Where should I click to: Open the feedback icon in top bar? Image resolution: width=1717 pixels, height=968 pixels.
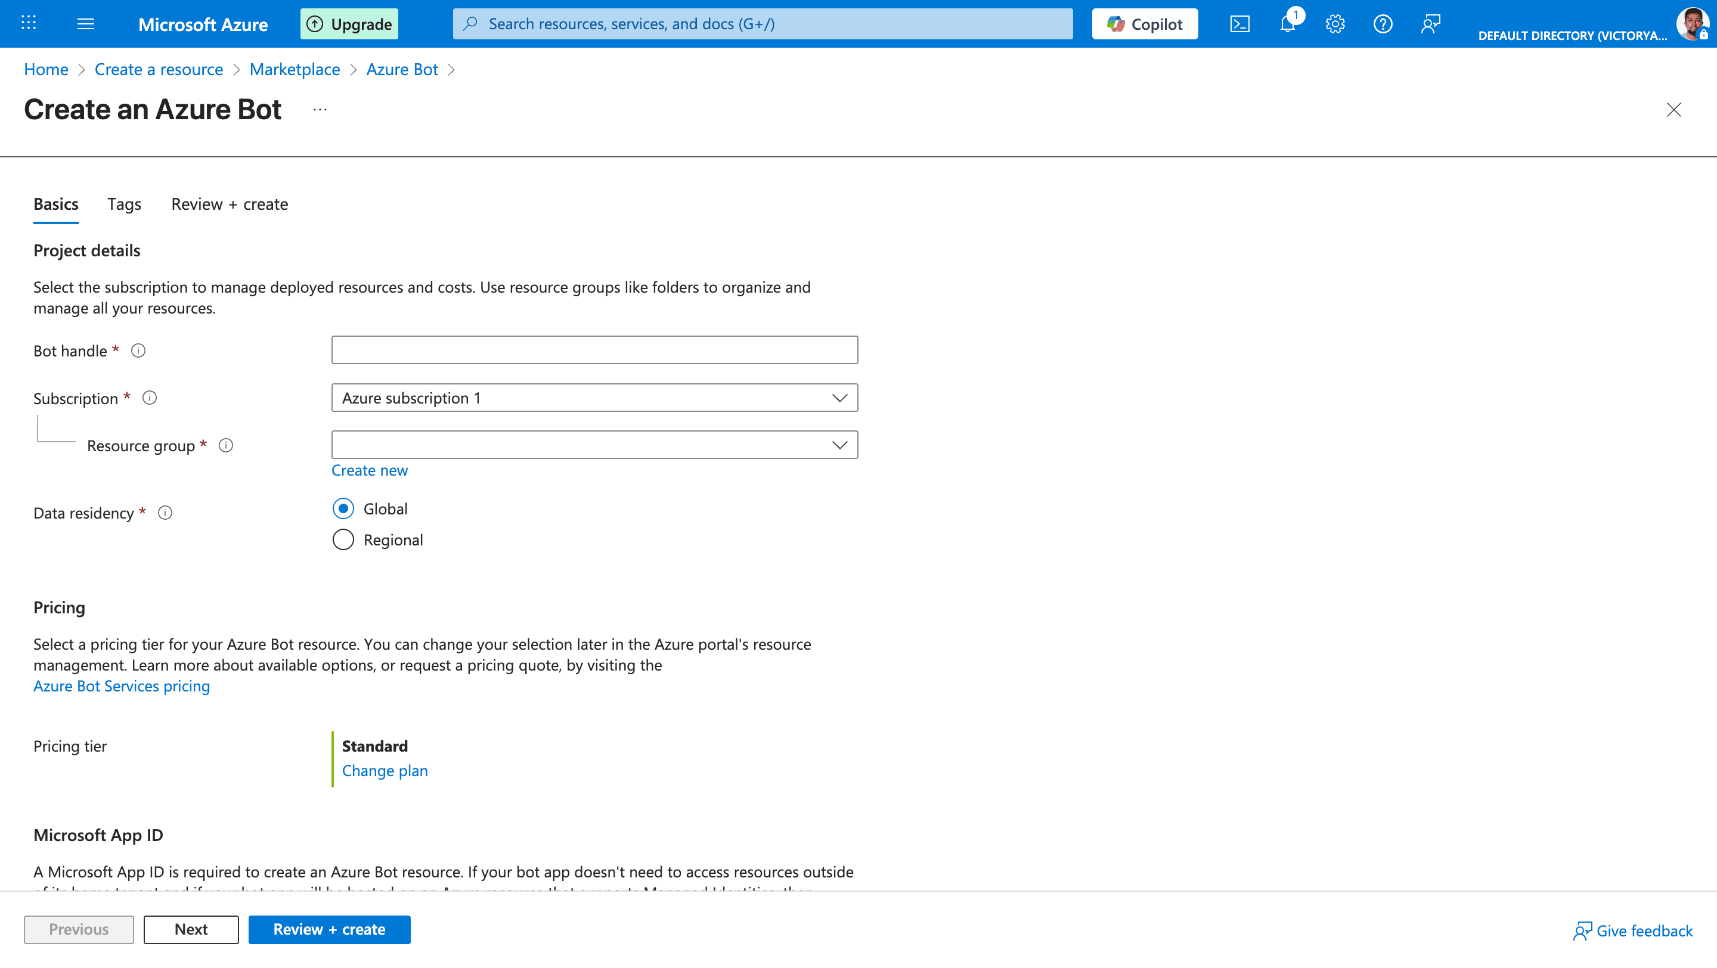pyautogui.click(x=1430, y=24)
